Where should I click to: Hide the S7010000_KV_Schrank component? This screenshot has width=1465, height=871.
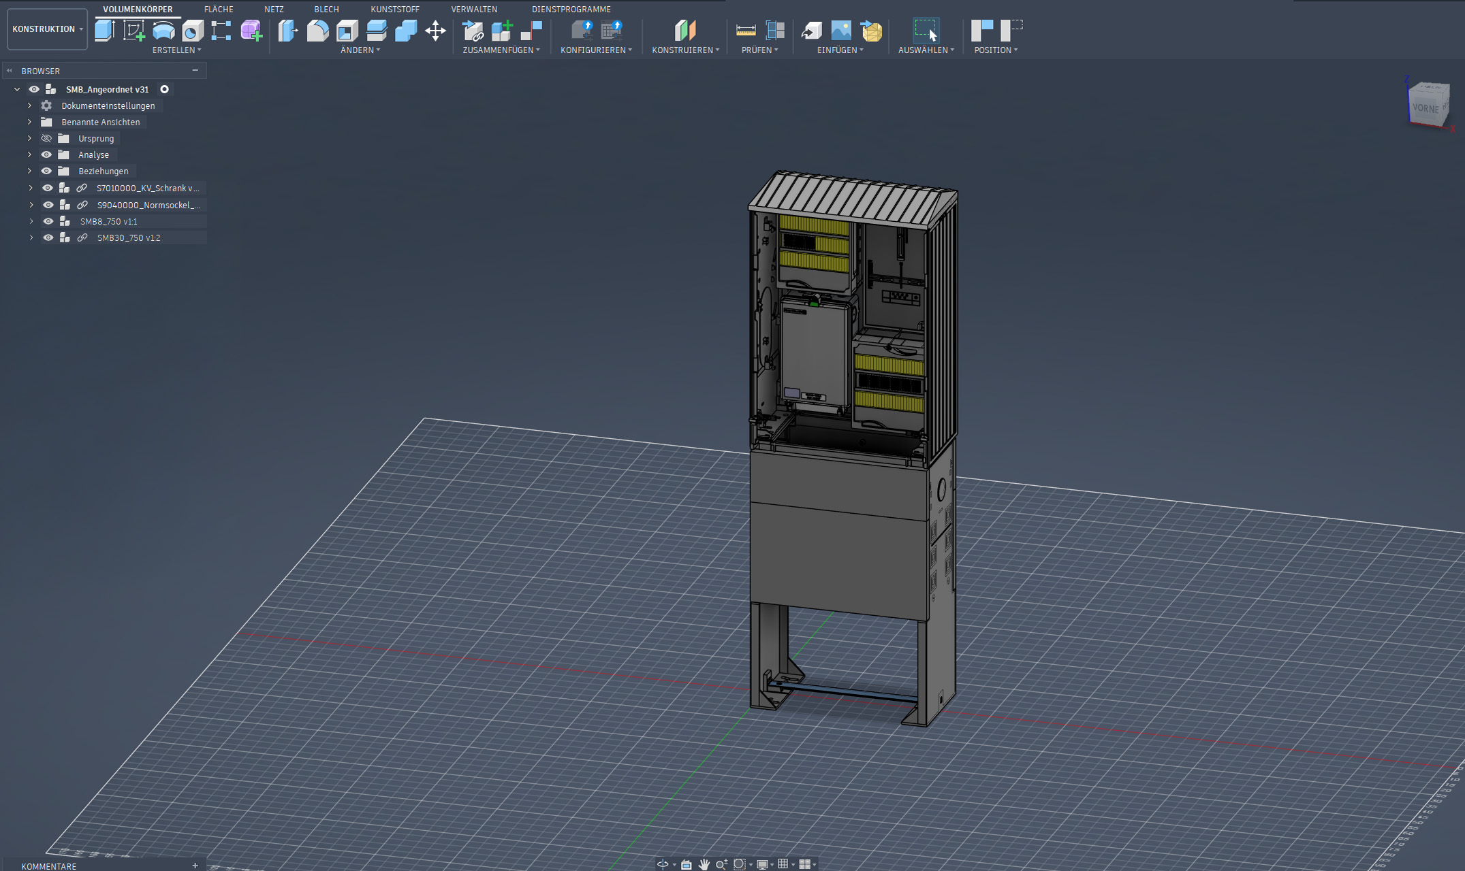click(x=48, y=188)
